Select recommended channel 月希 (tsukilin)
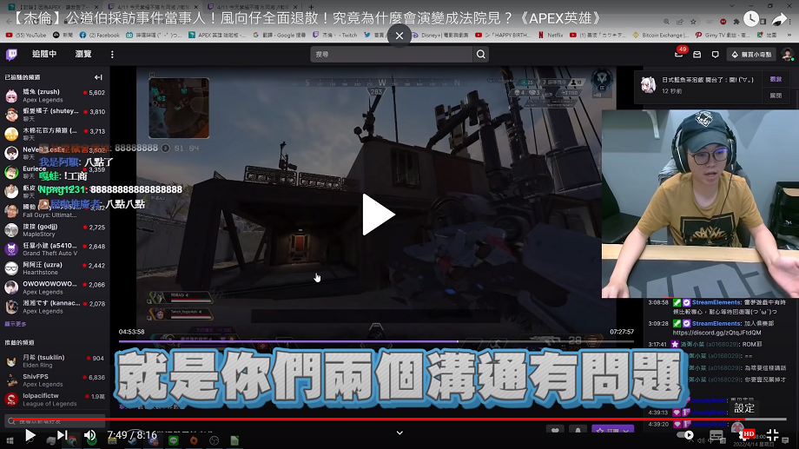The width and height of the screenshot is (799, 449). [x=55, y=361]
